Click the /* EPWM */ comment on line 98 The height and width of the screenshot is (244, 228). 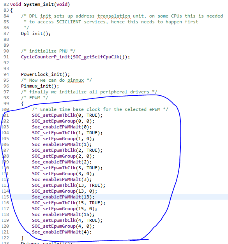coord(35,98)
